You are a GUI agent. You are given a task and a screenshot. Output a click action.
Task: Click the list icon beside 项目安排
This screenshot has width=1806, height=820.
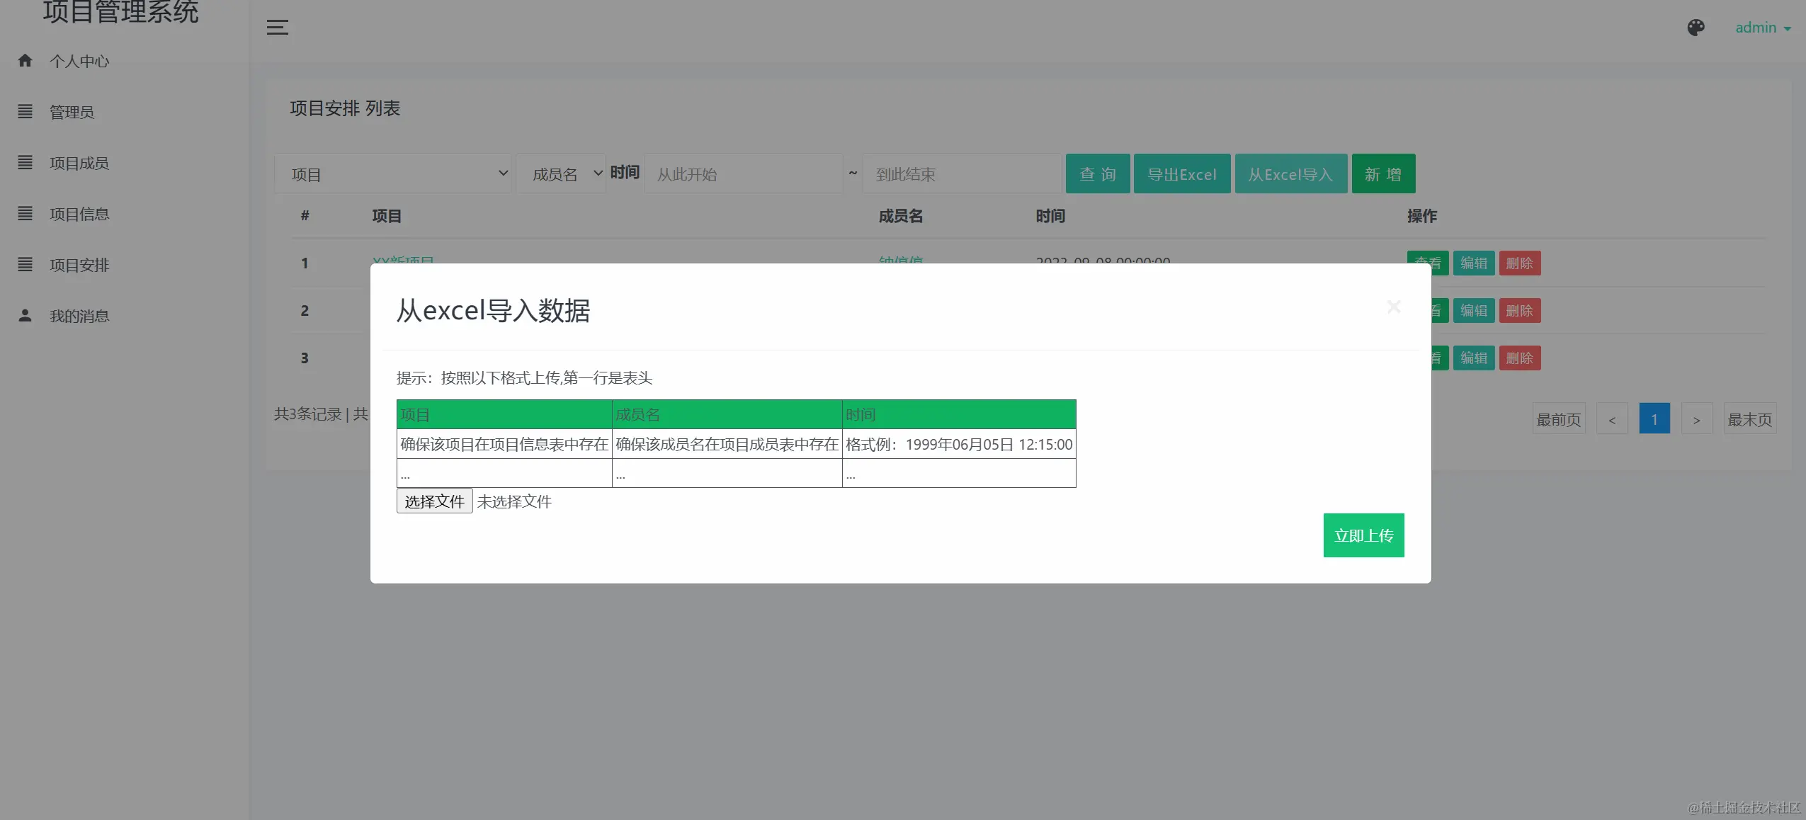point(25,265)
